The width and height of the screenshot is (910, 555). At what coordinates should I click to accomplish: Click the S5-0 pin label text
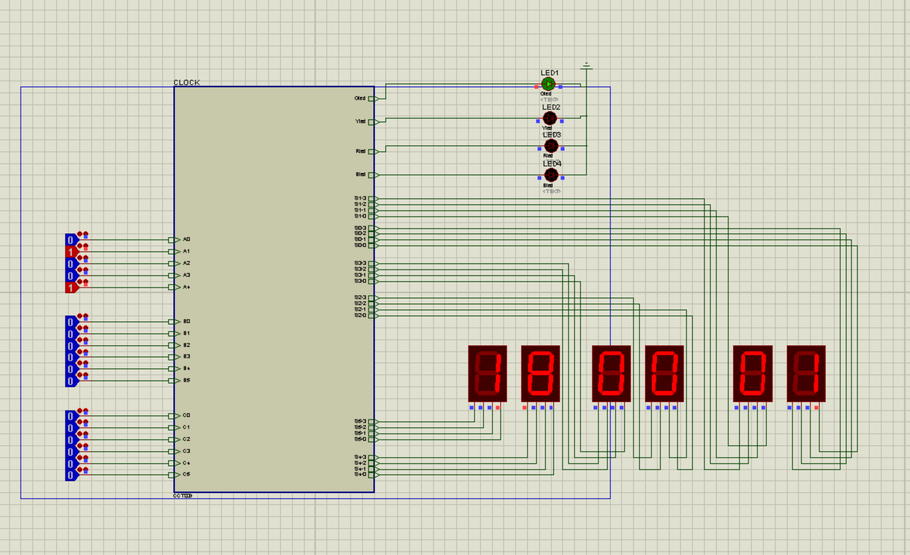pos(360,439)
